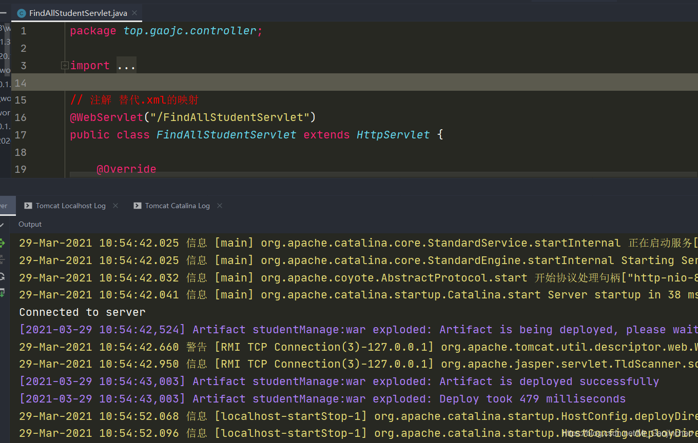Screen dimensions: 698x443
Task: Click the @WebServlet annotation
Action: (x=106, y=117)
